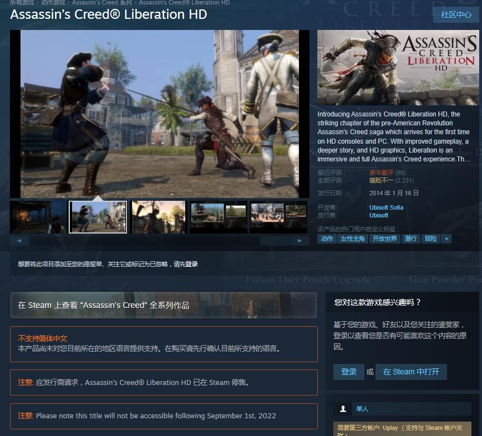Click the 多半差评 recent reviews summary
The width and height of the screenshot is (482, 436).
point(381,173)
